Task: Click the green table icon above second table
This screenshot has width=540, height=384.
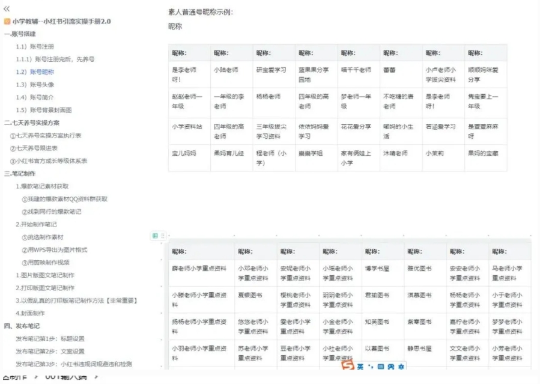Action: (155, 236)
